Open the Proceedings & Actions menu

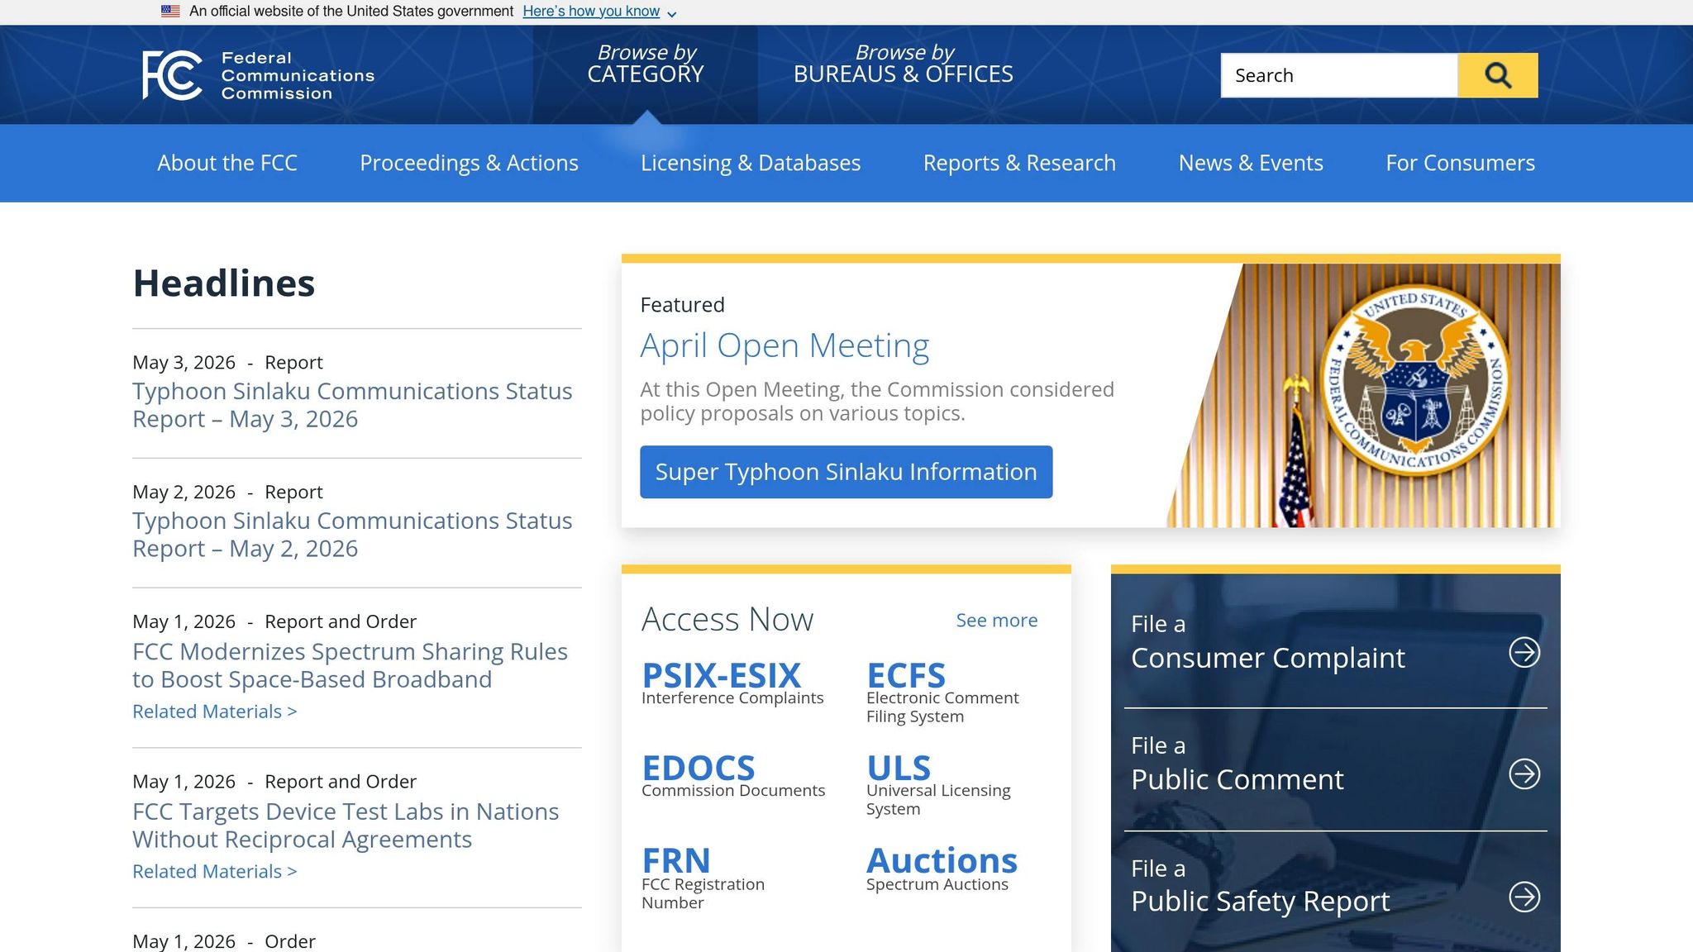pyautogui.click(x=469, y=163)
